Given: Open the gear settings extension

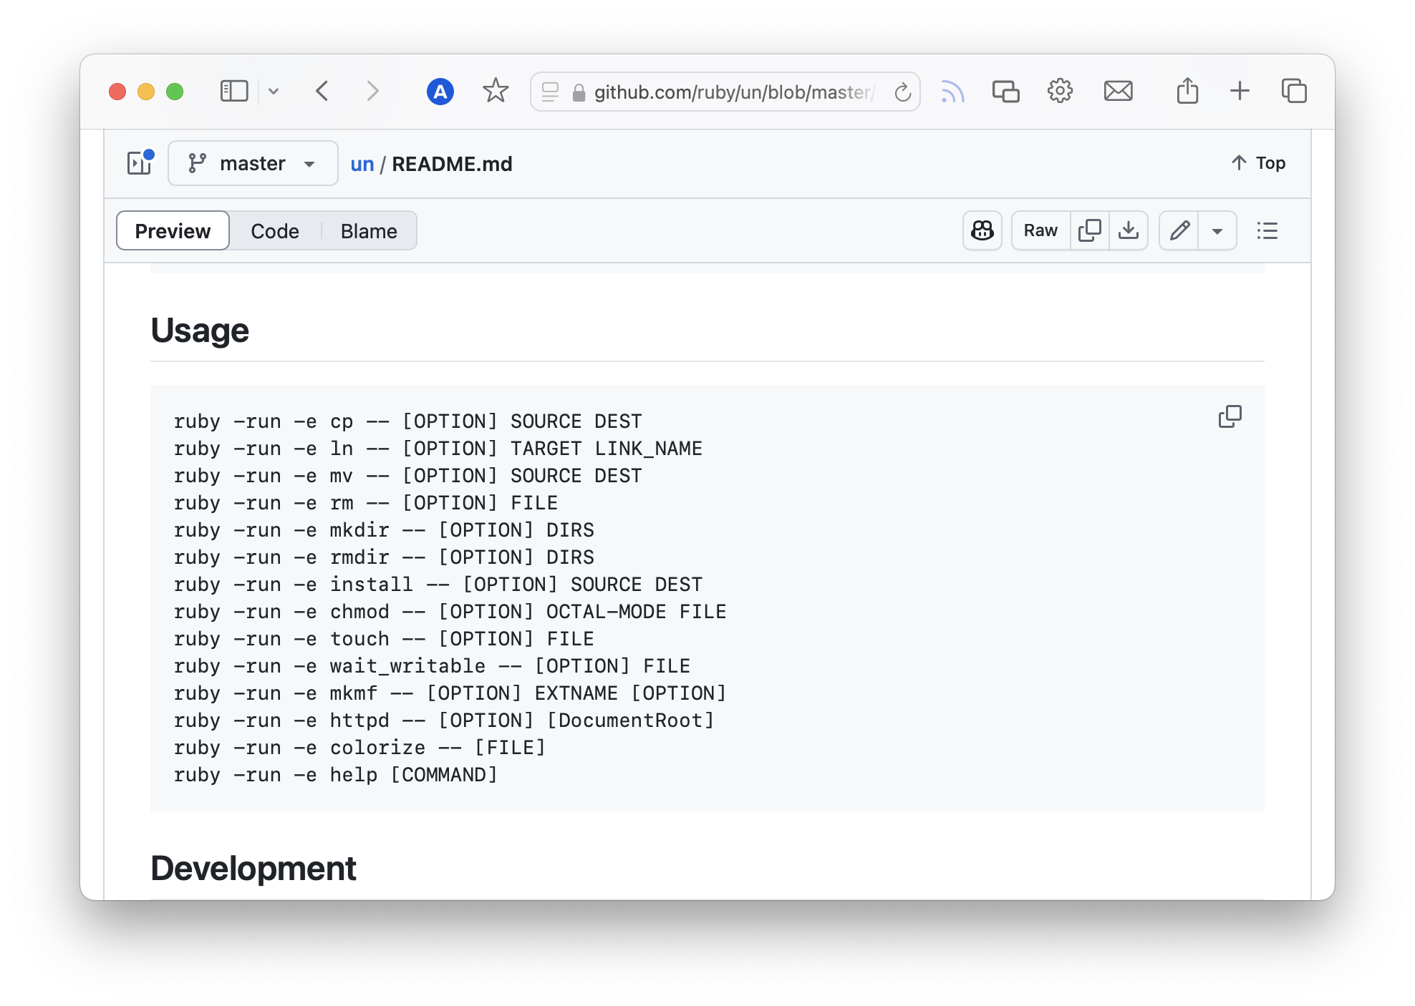Looking at the screenshot, I should (1060, 91).
